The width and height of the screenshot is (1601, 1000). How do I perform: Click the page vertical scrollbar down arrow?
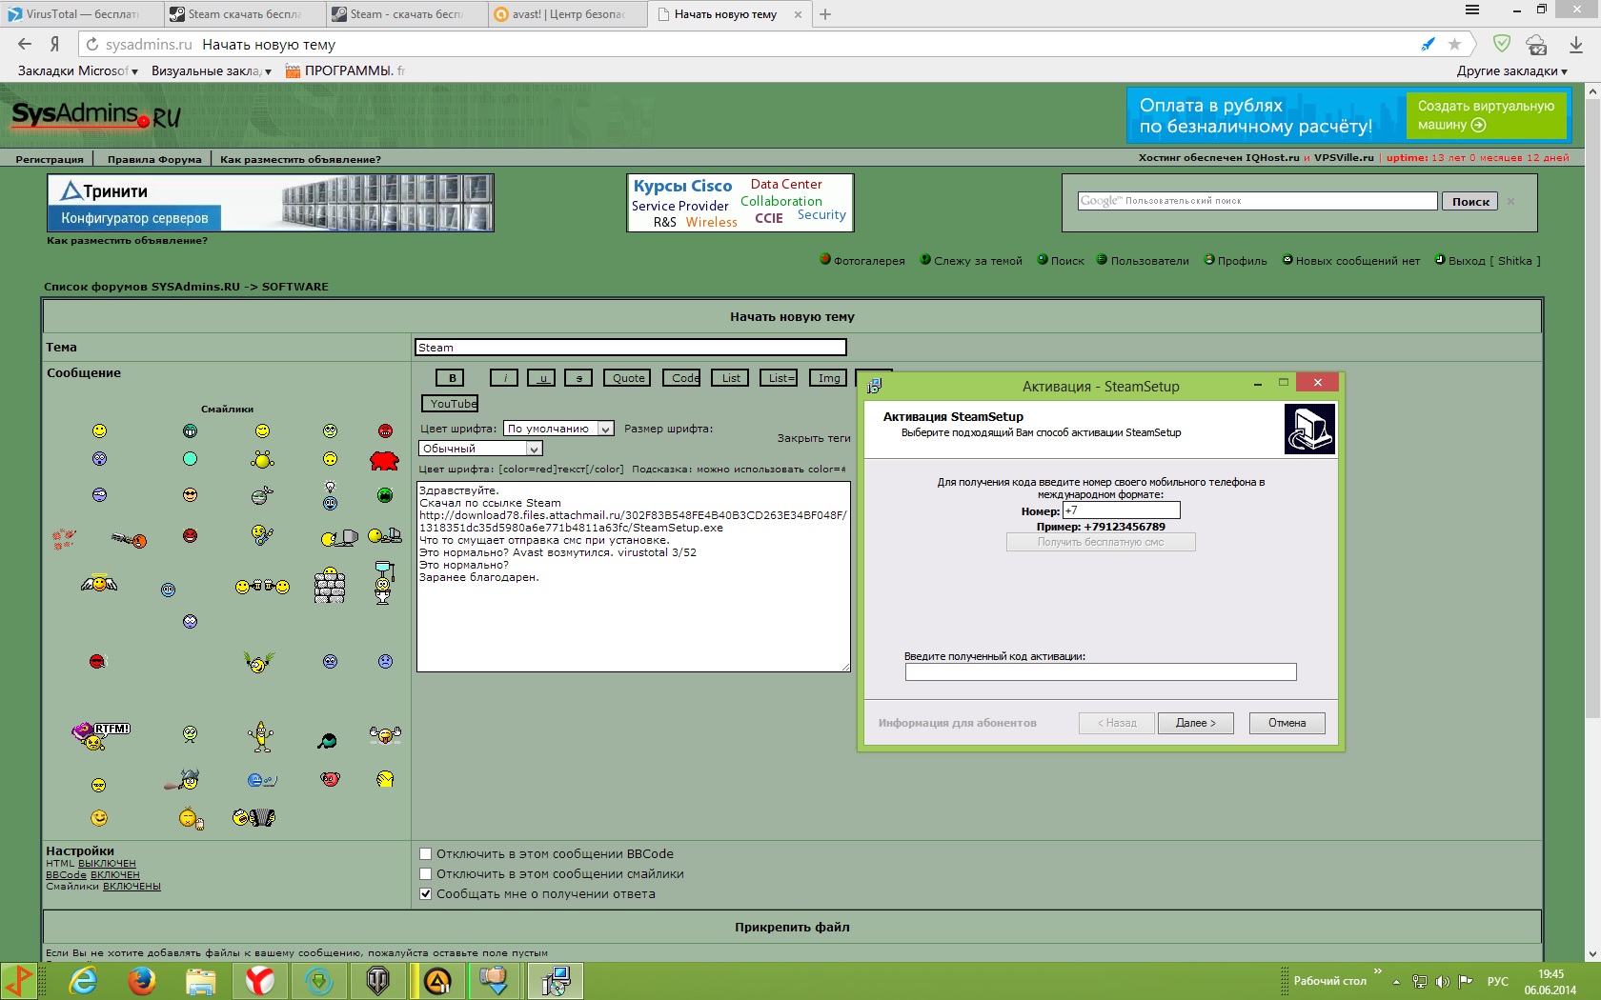point(1592,953)
